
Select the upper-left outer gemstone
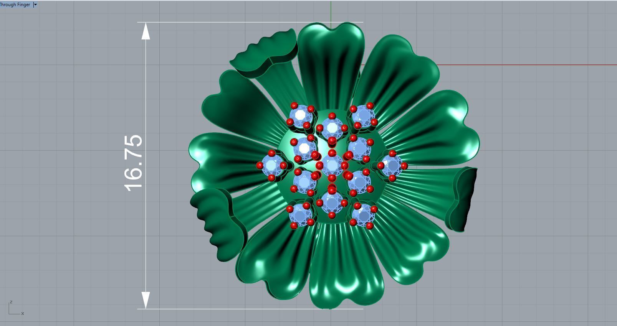300,115
